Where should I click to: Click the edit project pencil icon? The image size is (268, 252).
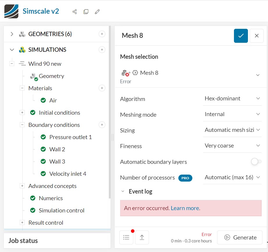coord(97,12)
